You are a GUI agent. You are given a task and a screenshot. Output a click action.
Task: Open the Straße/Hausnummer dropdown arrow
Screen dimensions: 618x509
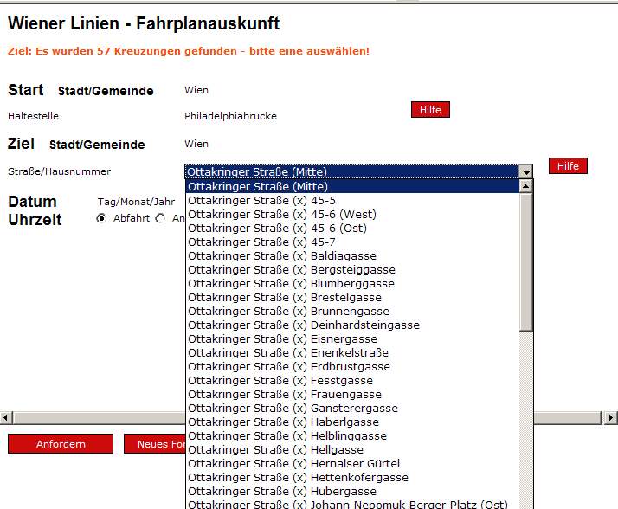click(x=525, y=172)
